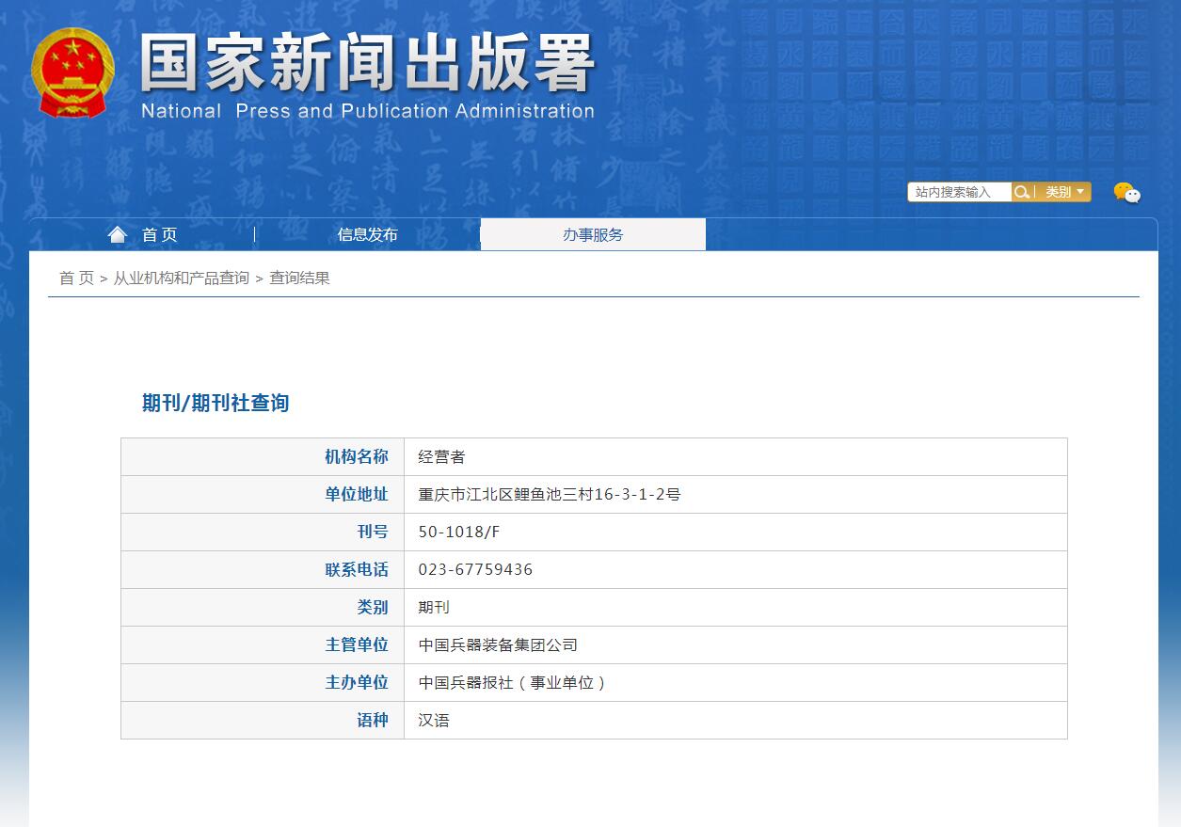
Task: Click the magnifier search icon
Action: 1022,192
